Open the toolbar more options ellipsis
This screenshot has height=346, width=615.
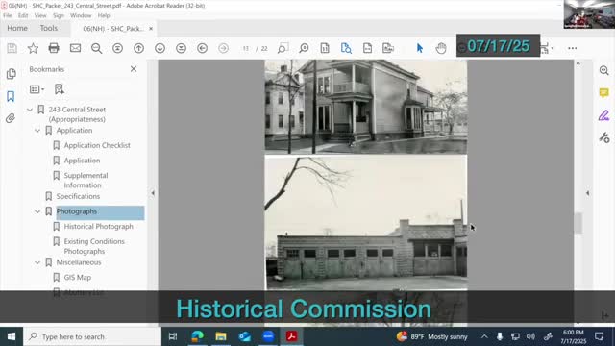point(573,48)
